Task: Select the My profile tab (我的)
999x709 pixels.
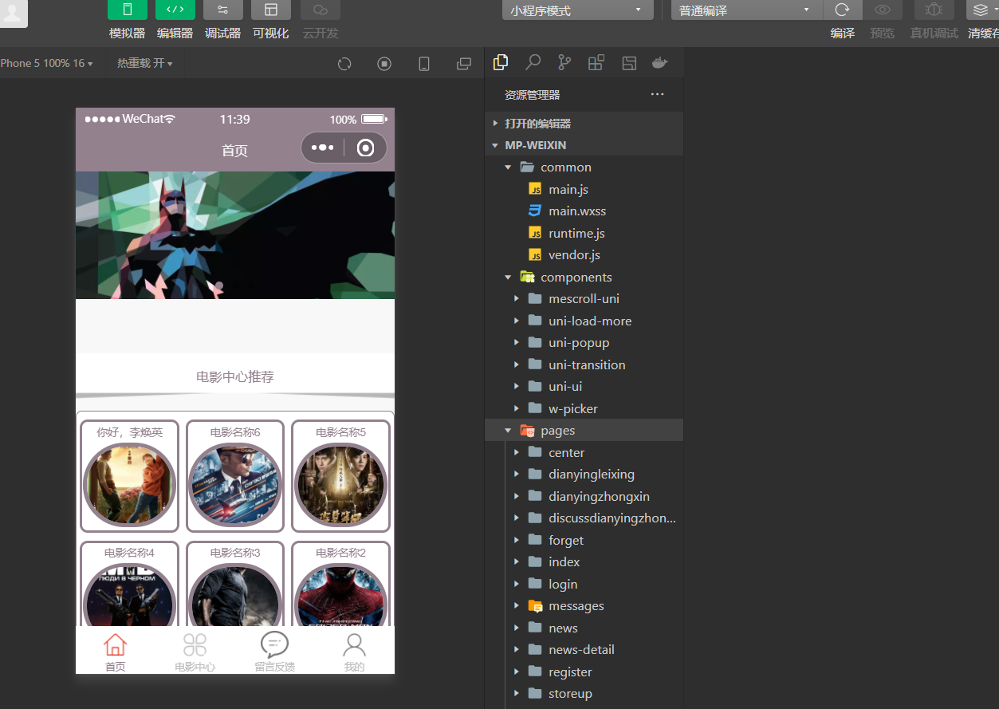Action: 355,652
